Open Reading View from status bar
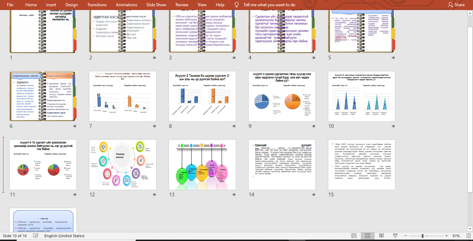 381,236
